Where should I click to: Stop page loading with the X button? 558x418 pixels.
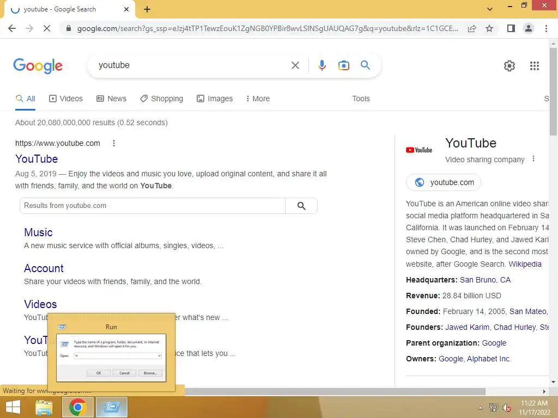click(47, 28)
